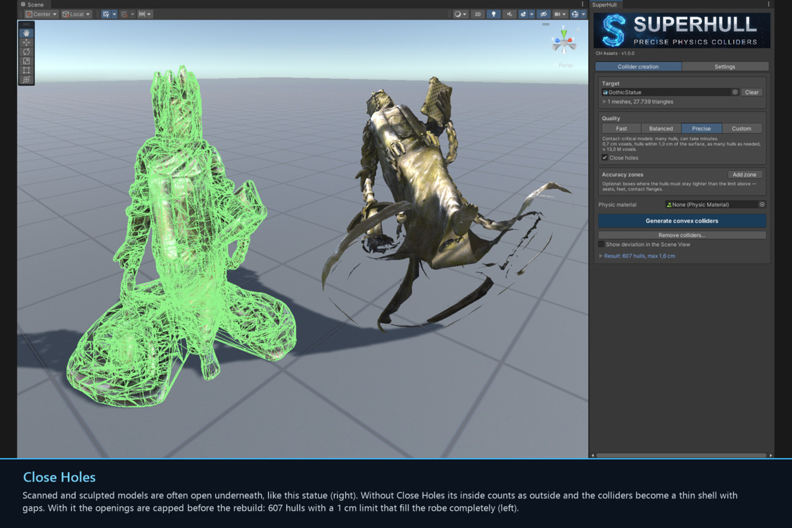This screenshot has width=792, height=528.
Task: Uncheck the Close holes checkbox
Action: point(605,158)
